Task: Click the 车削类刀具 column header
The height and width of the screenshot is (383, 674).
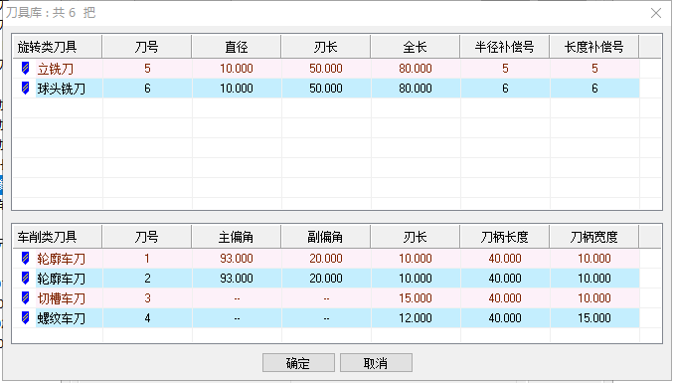Action: click(58, 237)
